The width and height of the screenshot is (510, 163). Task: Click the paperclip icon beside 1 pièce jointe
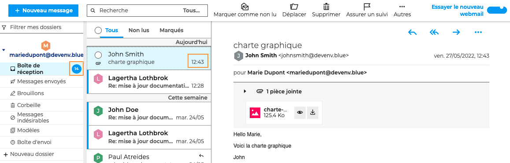[x=259, y=92]
